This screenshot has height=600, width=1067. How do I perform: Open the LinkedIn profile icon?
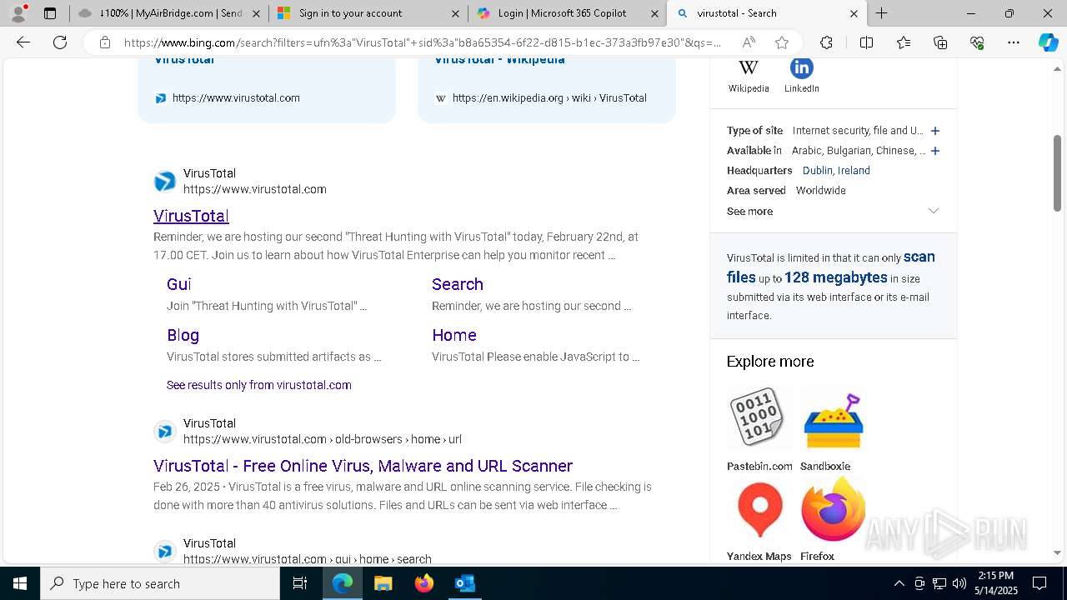(x=801, y=75)
